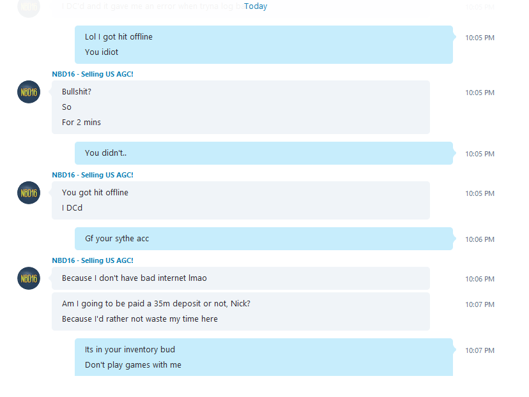Click "Because I'd rather not waste my time" line
529x397 pixels.
point(140,319)
